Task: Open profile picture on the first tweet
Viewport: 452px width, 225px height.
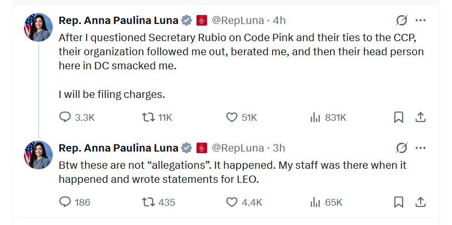Action: tap(39, 28)
